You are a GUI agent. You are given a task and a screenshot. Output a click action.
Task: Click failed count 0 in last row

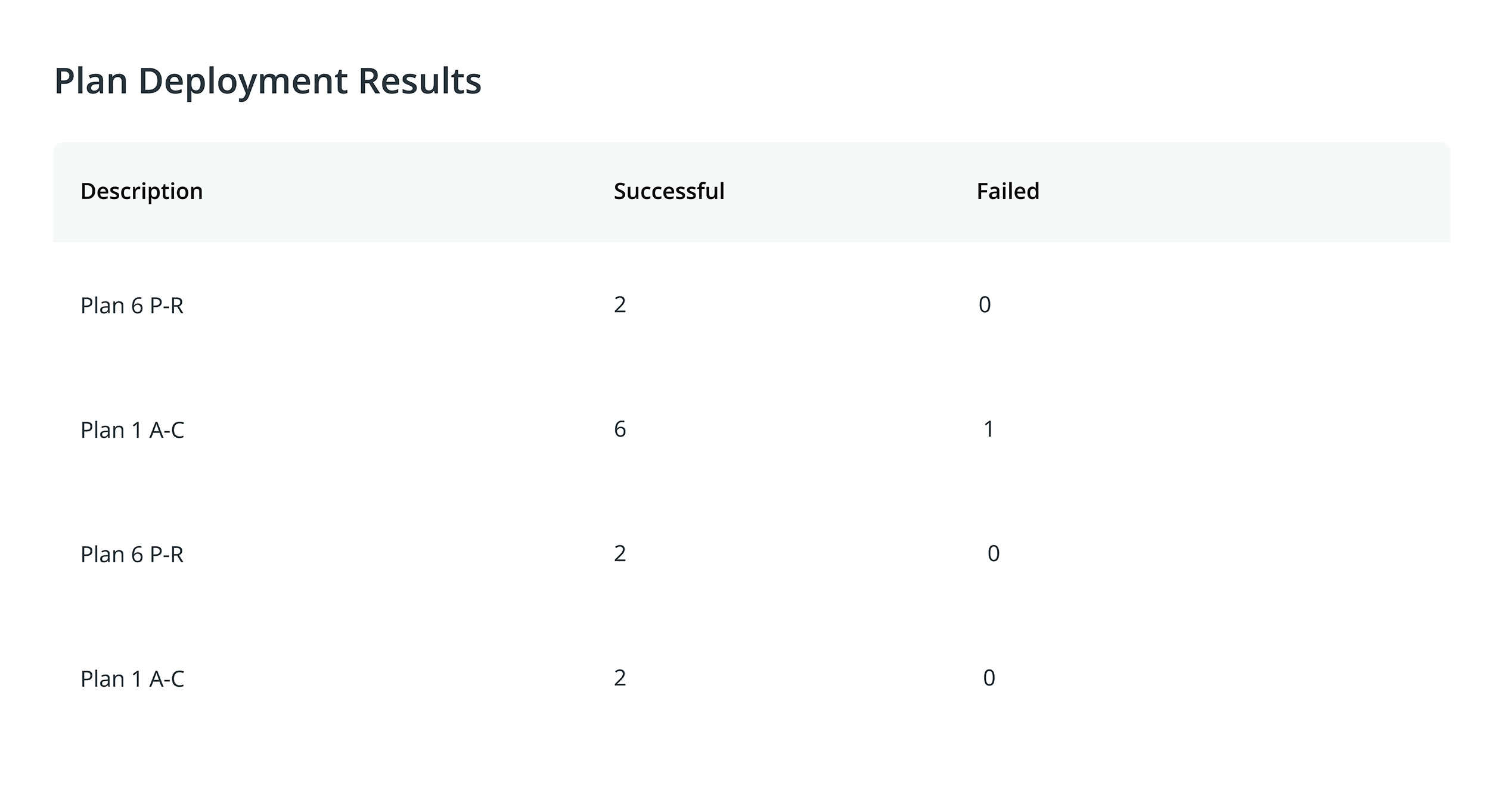tap(989, 678)
